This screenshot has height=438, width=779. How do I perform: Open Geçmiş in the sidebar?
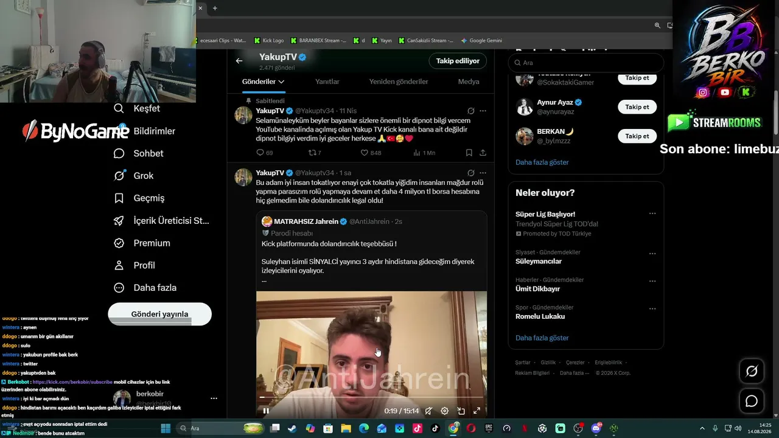139,198
